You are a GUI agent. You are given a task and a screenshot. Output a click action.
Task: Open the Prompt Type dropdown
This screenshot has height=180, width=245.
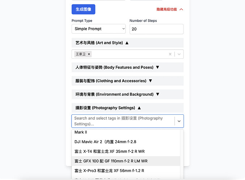point(99,29)
